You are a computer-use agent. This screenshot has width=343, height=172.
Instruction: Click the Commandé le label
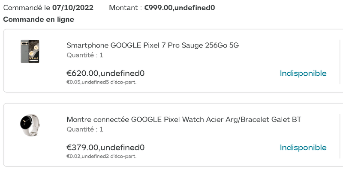point(27,8)
